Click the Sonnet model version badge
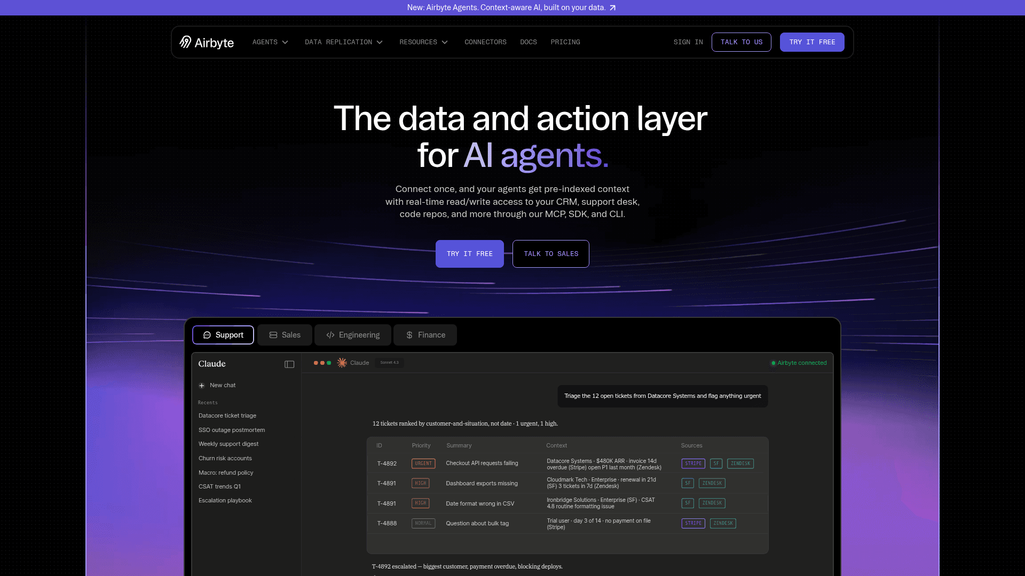The image size is (1025, 576). pos(389,363)
